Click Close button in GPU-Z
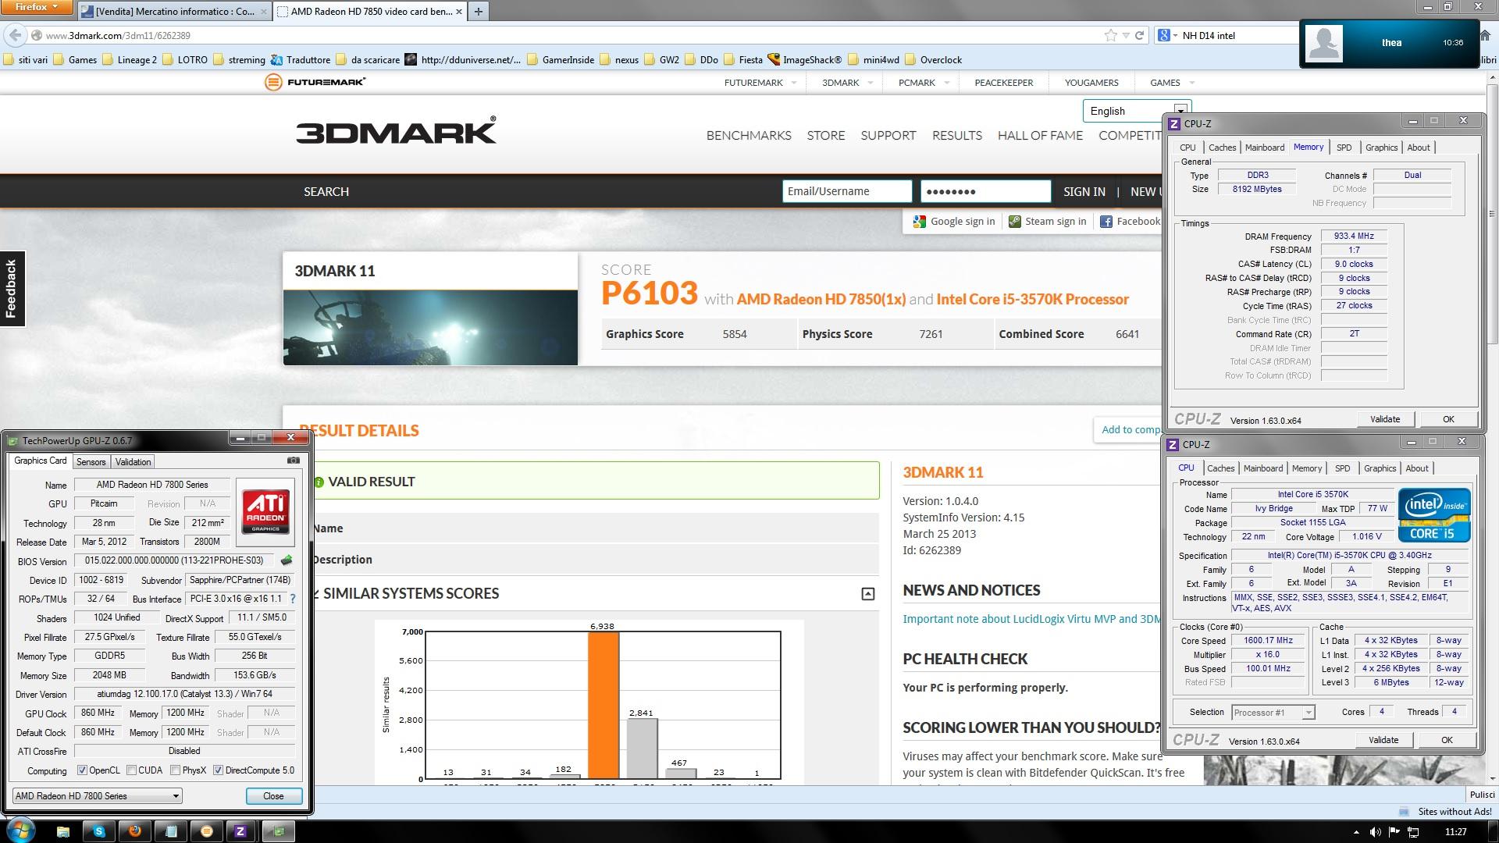The width and height of the screenshot is (1499, 843). tap(273, 796)
